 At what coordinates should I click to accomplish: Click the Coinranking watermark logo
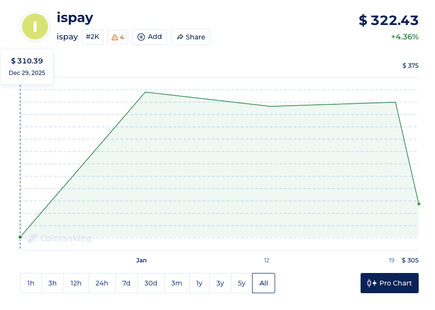(60, 238)
